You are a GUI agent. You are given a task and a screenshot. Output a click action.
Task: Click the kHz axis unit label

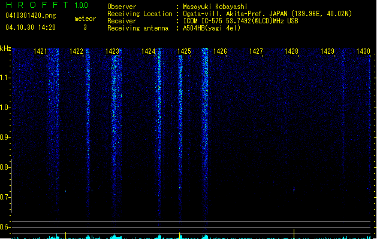[5, 48]
